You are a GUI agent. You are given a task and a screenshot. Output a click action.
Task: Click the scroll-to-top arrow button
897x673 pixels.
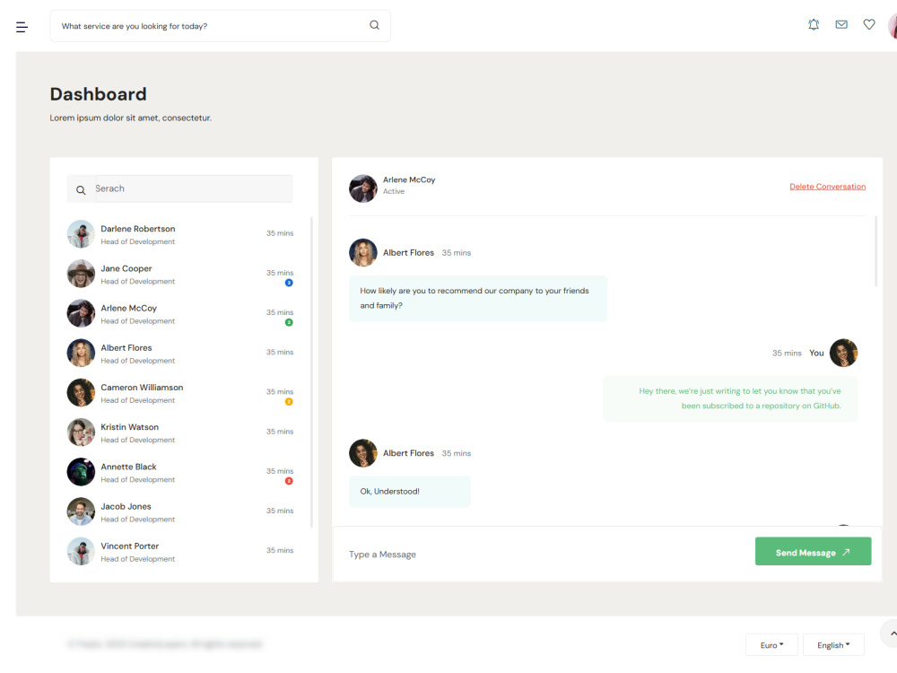(x=891, y=634)
